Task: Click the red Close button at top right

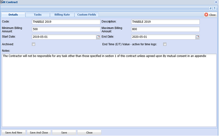Action: [x=210, y=15]
